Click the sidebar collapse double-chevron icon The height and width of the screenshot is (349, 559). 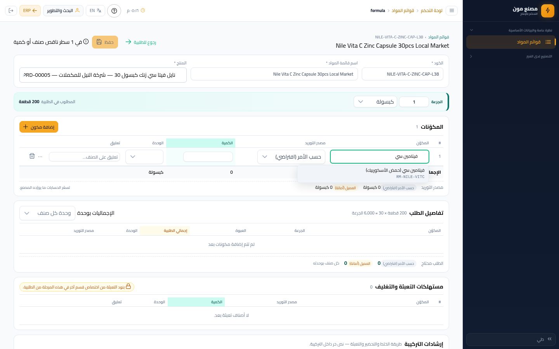pos(550,339)
